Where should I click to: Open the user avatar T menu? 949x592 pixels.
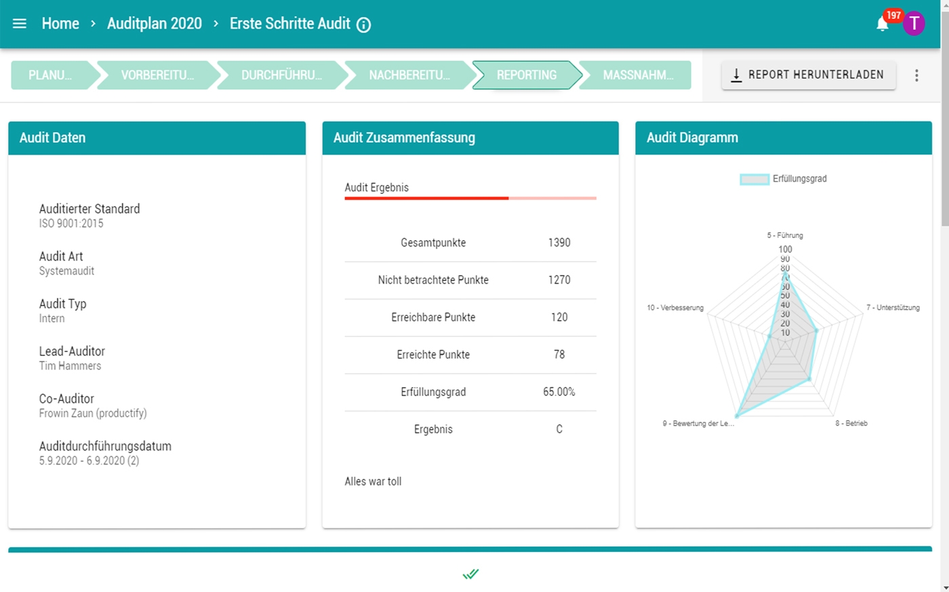click(x=914, y=24)
